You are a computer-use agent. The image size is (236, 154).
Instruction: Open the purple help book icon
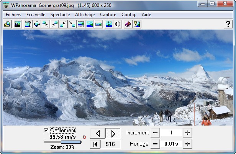pyautogui.click(x=128, y=24)
